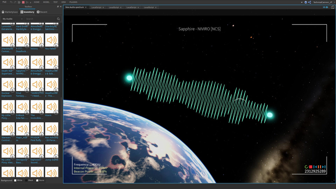Open the My Audio dropdown
The height and width of the screenshot is (189, 336).
click(x=13, y=19)
